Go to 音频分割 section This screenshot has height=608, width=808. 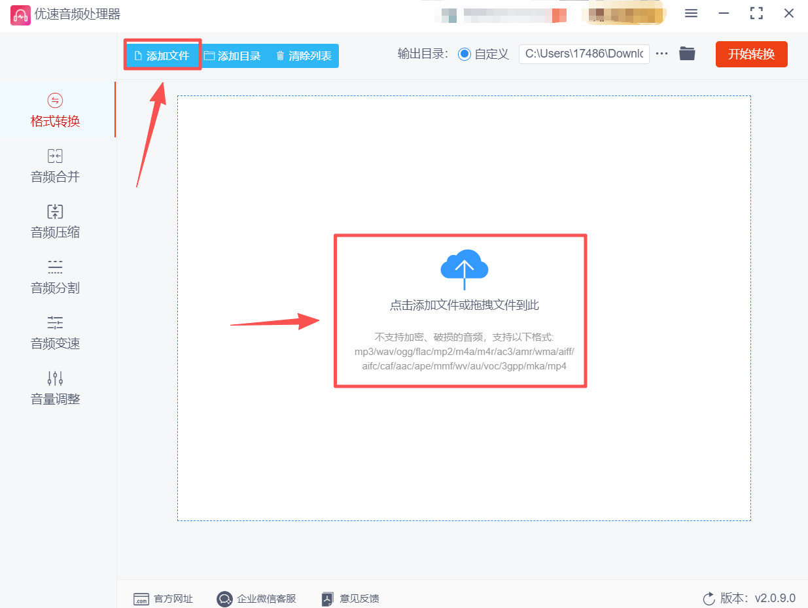pyautogui.click(x=56, y=277)
